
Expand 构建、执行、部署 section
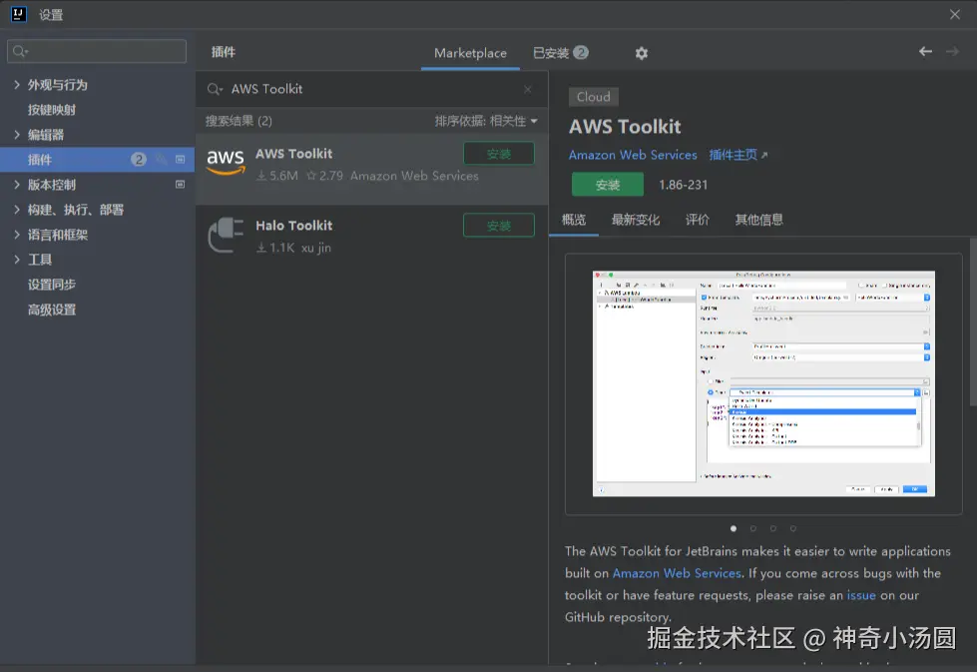pyautogui.click(x=17, y=209)
